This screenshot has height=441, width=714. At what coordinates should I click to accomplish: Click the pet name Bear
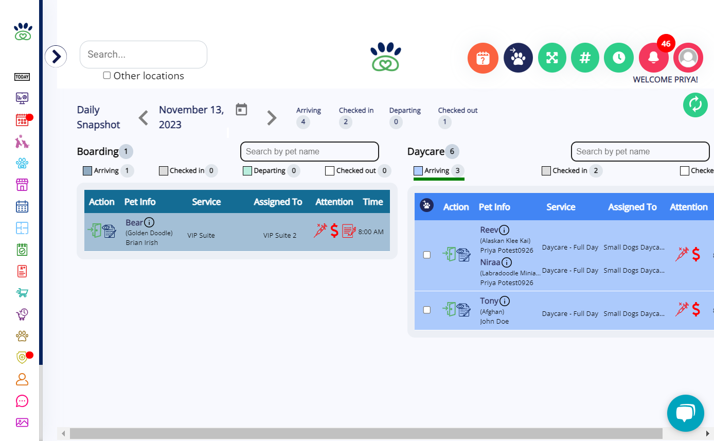[x=134, y=222]
